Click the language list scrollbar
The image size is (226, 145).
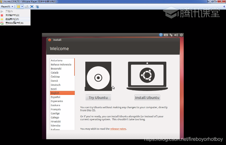(x=75, y=67)
